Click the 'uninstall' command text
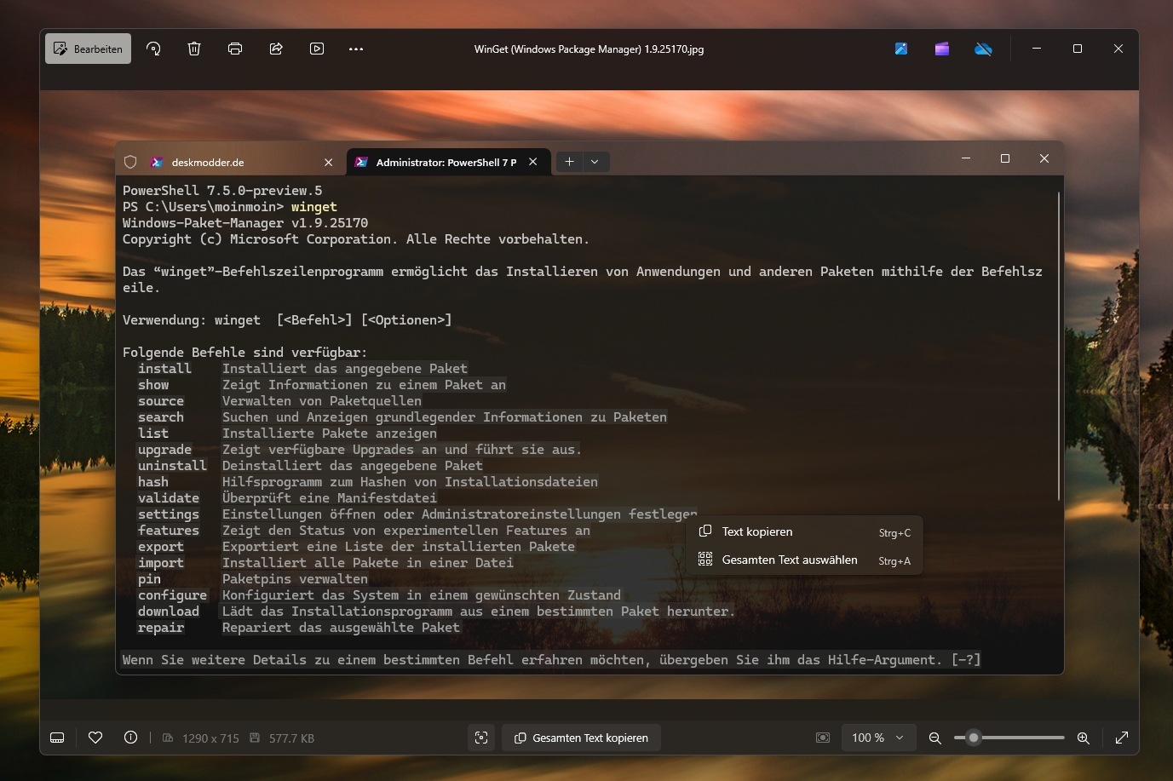The image size is (1173, 781). tap(172, 466)
